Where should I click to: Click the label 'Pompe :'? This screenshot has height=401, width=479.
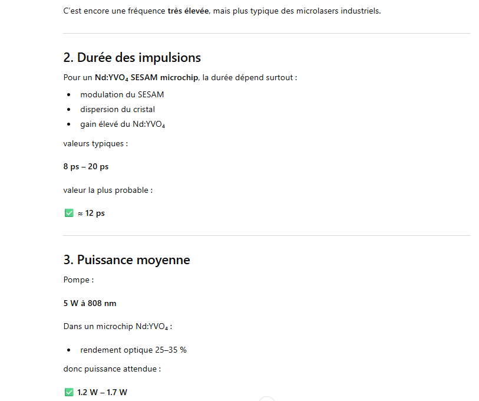[78, 280]
